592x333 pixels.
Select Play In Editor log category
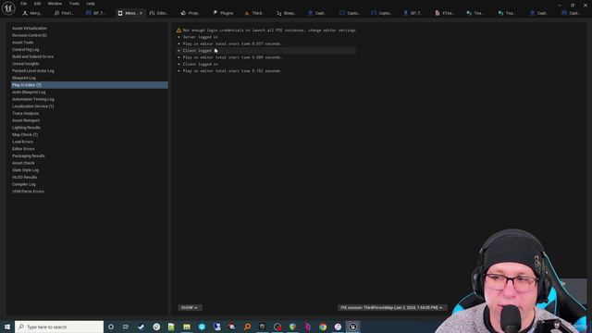tap(90, 85)
